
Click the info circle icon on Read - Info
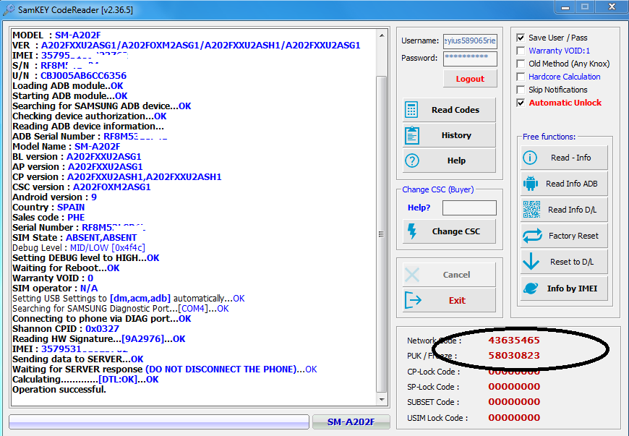click(x=530, y=158)
